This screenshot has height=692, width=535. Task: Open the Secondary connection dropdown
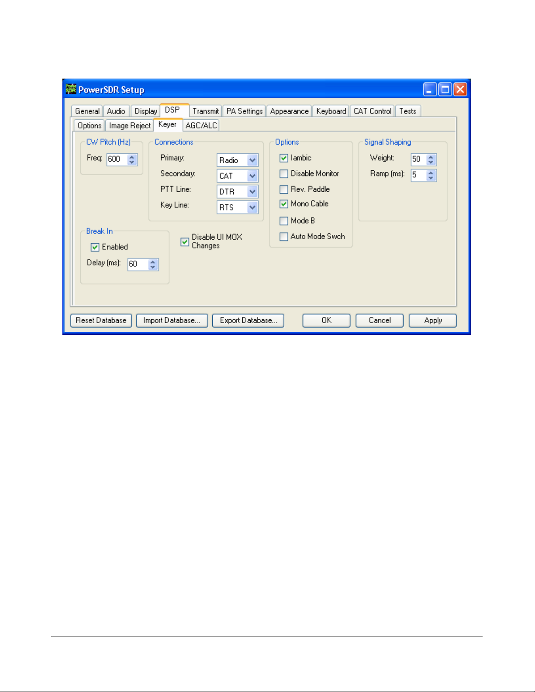tap(252, 176)
